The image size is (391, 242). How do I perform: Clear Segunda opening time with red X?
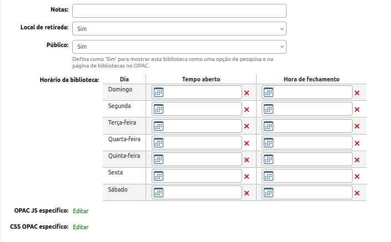point(247,110)
